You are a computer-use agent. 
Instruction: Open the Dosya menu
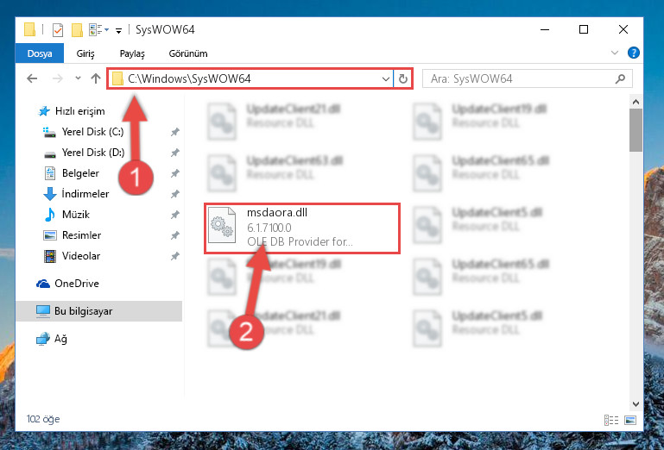(x=40, y=53)
